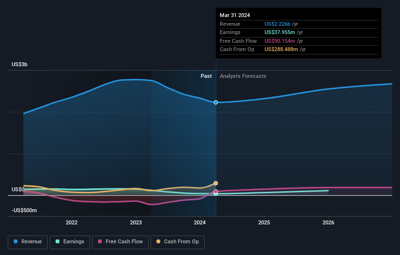Image resolution: width=400 pixels, height=255 pixels.
Task: Click the pink Free Cash Flow data point
Action: pos(216,191)
